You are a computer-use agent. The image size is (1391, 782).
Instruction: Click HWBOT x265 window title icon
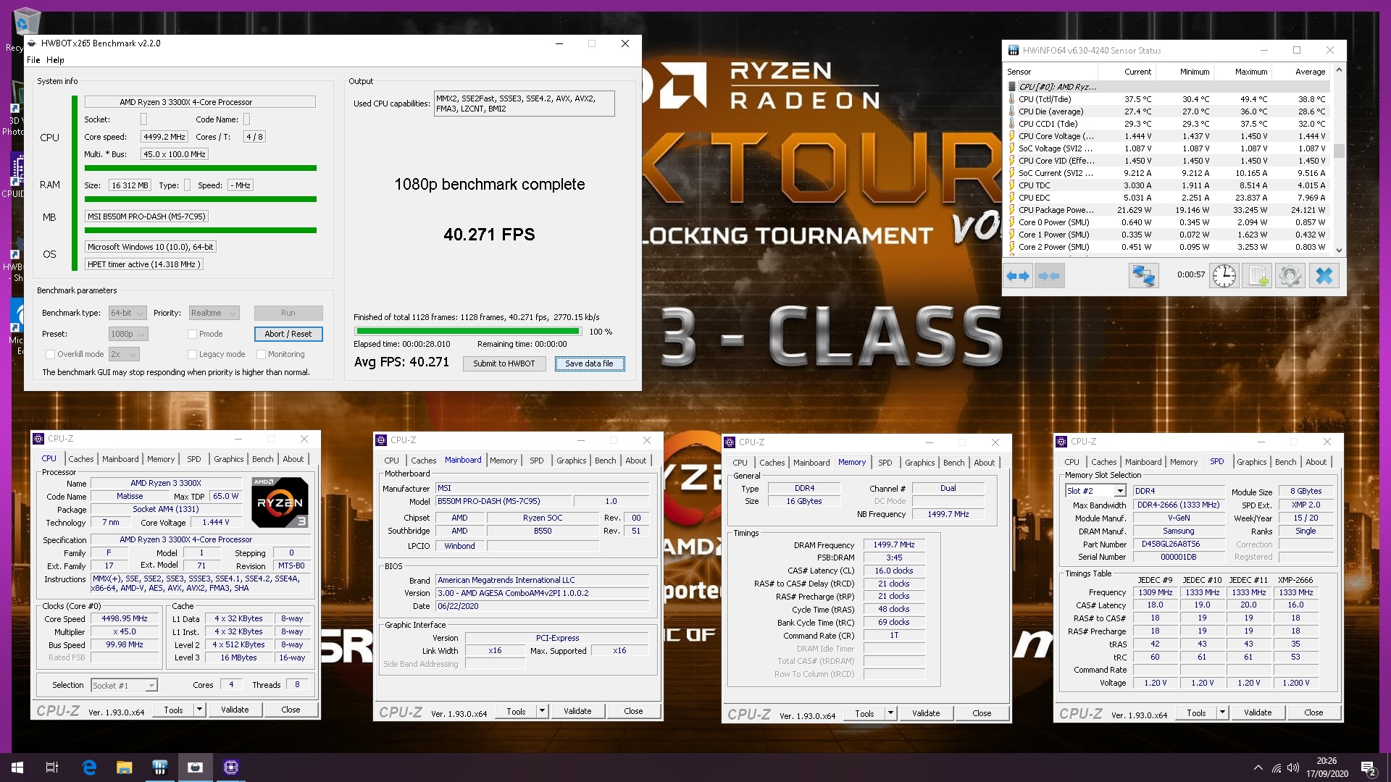tap(32, 43)
